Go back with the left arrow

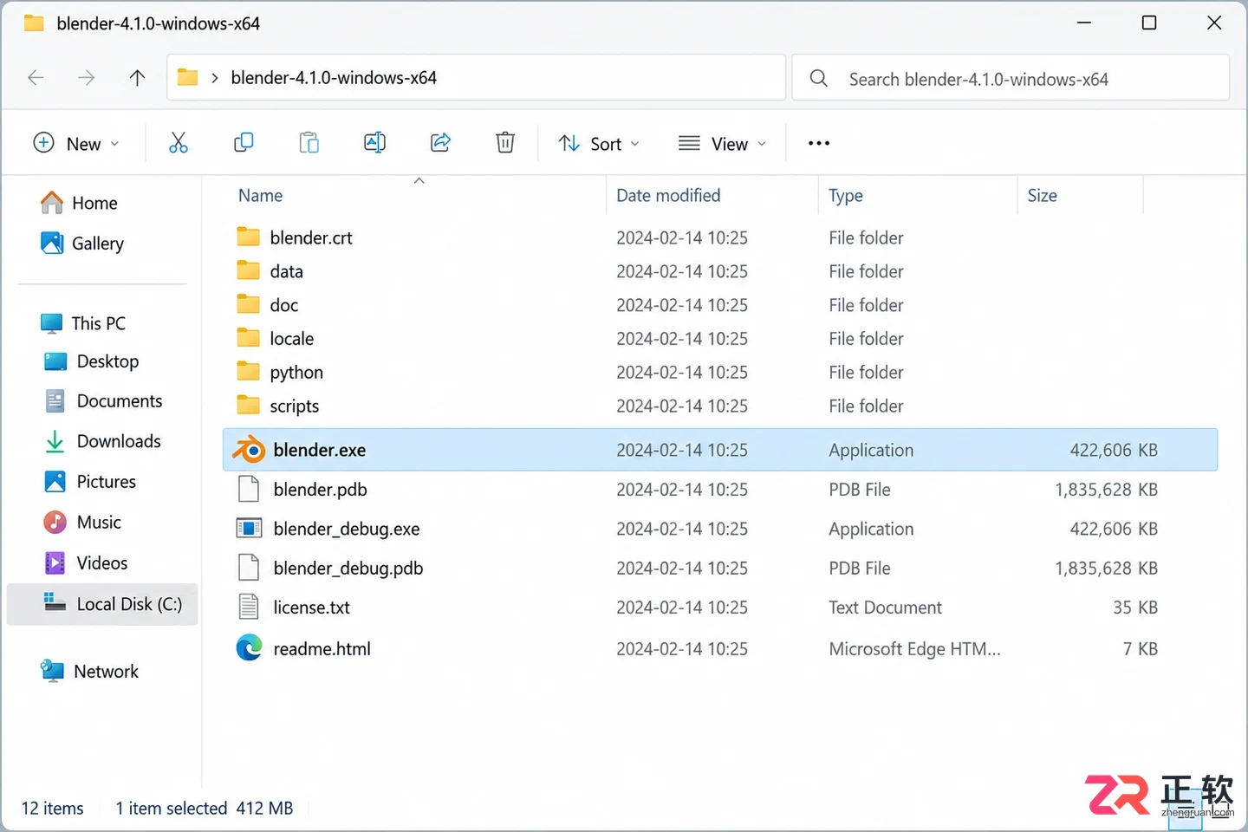click(x=36, y=78)
